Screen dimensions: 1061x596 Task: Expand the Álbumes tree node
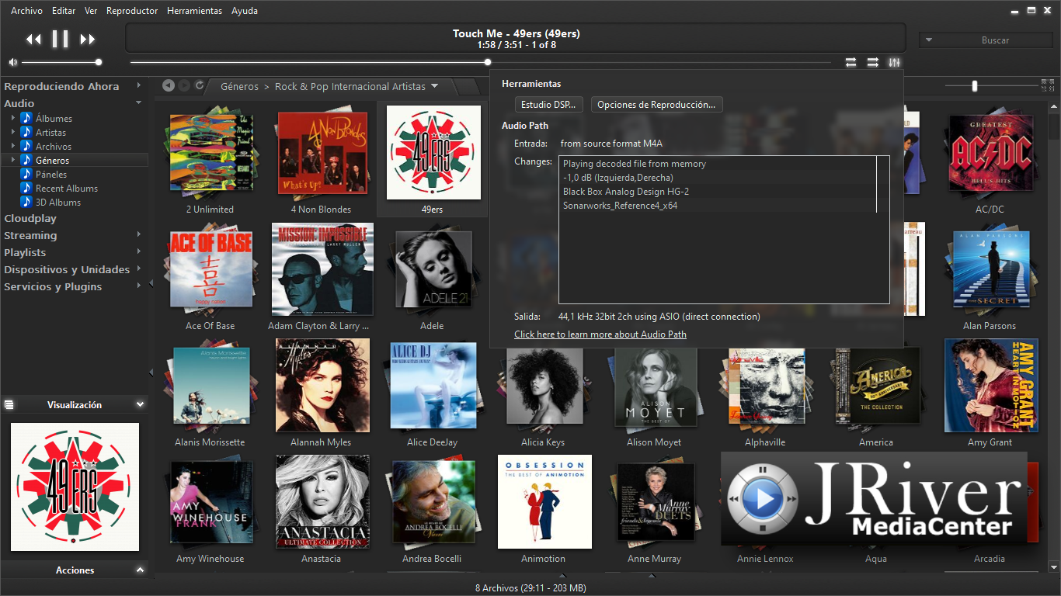tap(13, 118)
